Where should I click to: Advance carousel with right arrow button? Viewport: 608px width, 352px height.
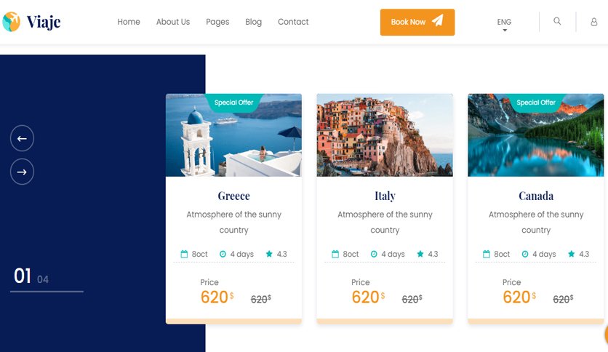(x=22, y=172)
